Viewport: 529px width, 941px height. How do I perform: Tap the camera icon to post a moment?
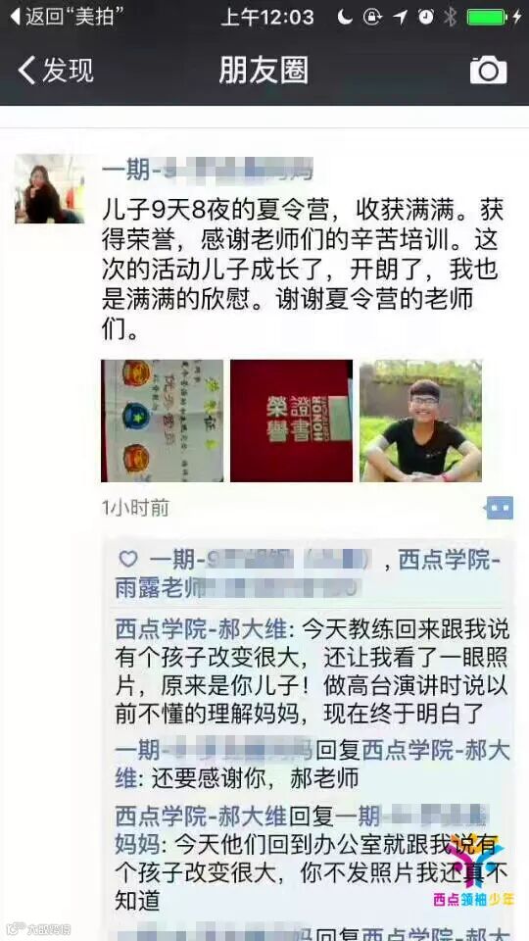pyautogui.click(x=488, y=71)
